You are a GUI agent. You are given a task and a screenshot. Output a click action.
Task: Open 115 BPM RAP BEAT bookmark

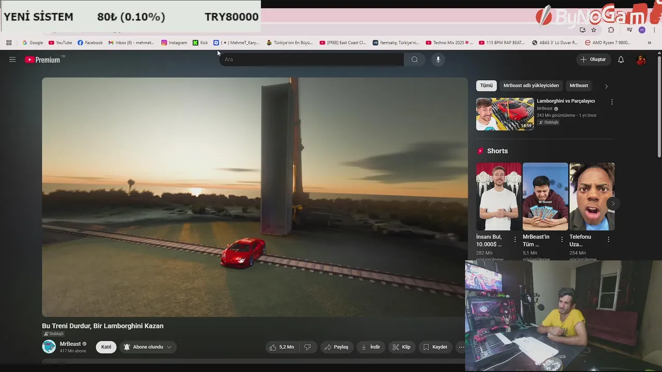click(502, 43)
